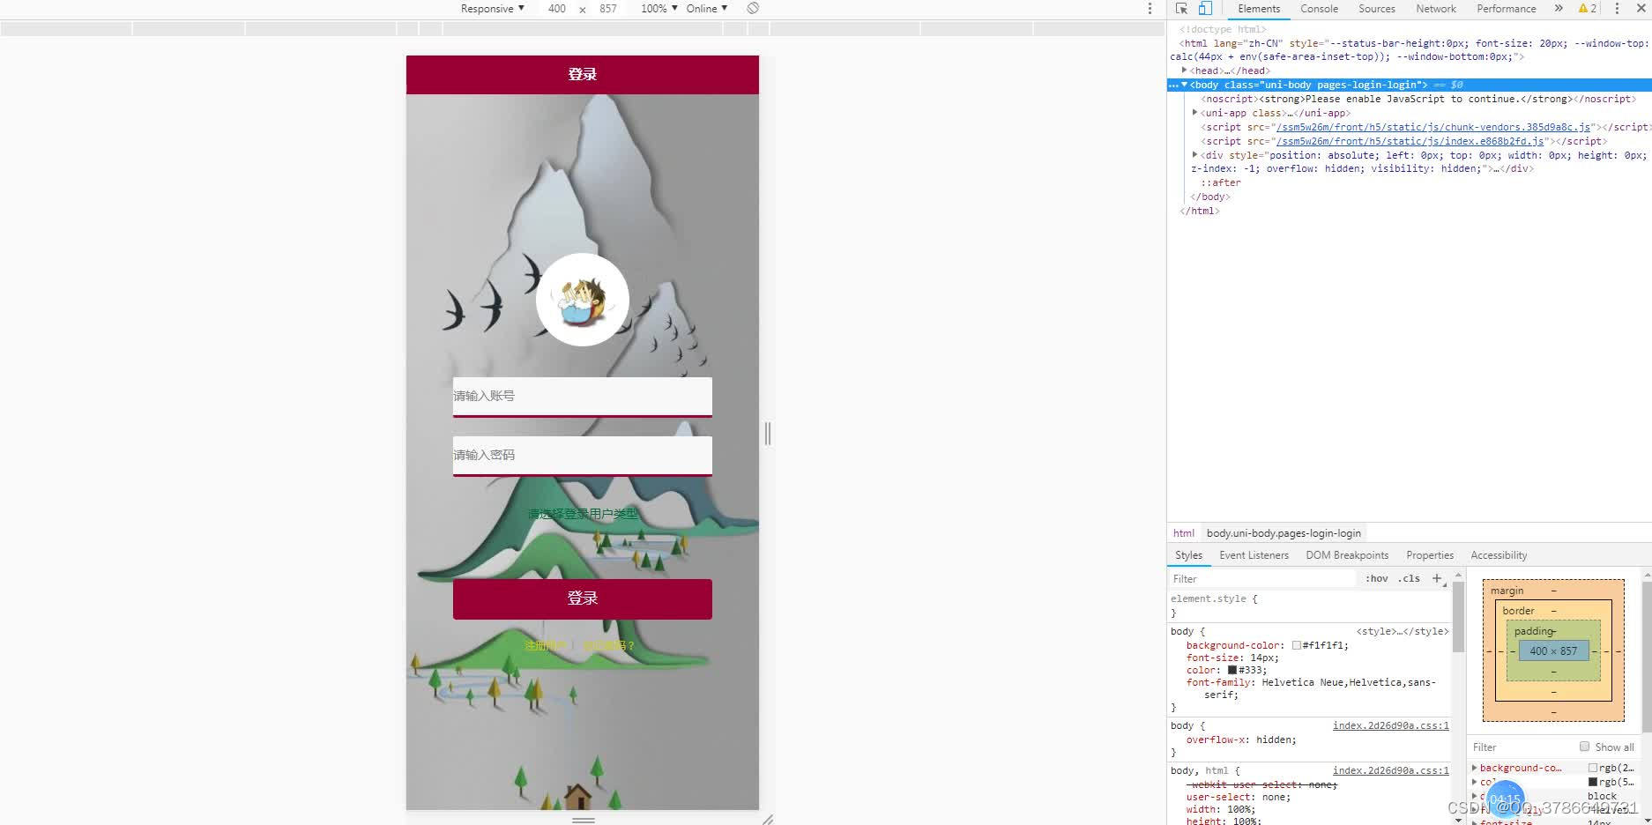The height and width of the screenshot is (825, 1652).
Task: Open the Sources tab
Action: click(x=1376, y=9)
